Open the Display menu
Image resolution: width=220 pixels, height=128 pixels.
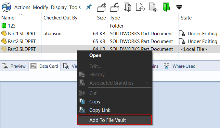[58, 7]
